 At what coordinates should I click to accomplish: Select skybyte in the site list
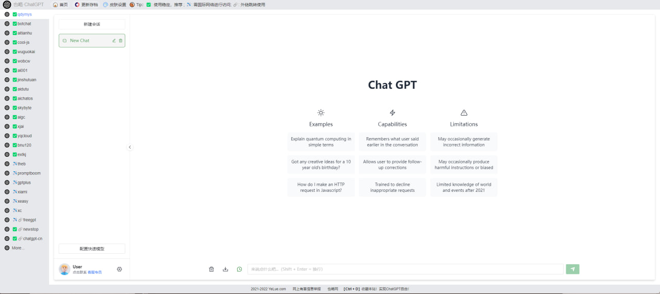24,108
